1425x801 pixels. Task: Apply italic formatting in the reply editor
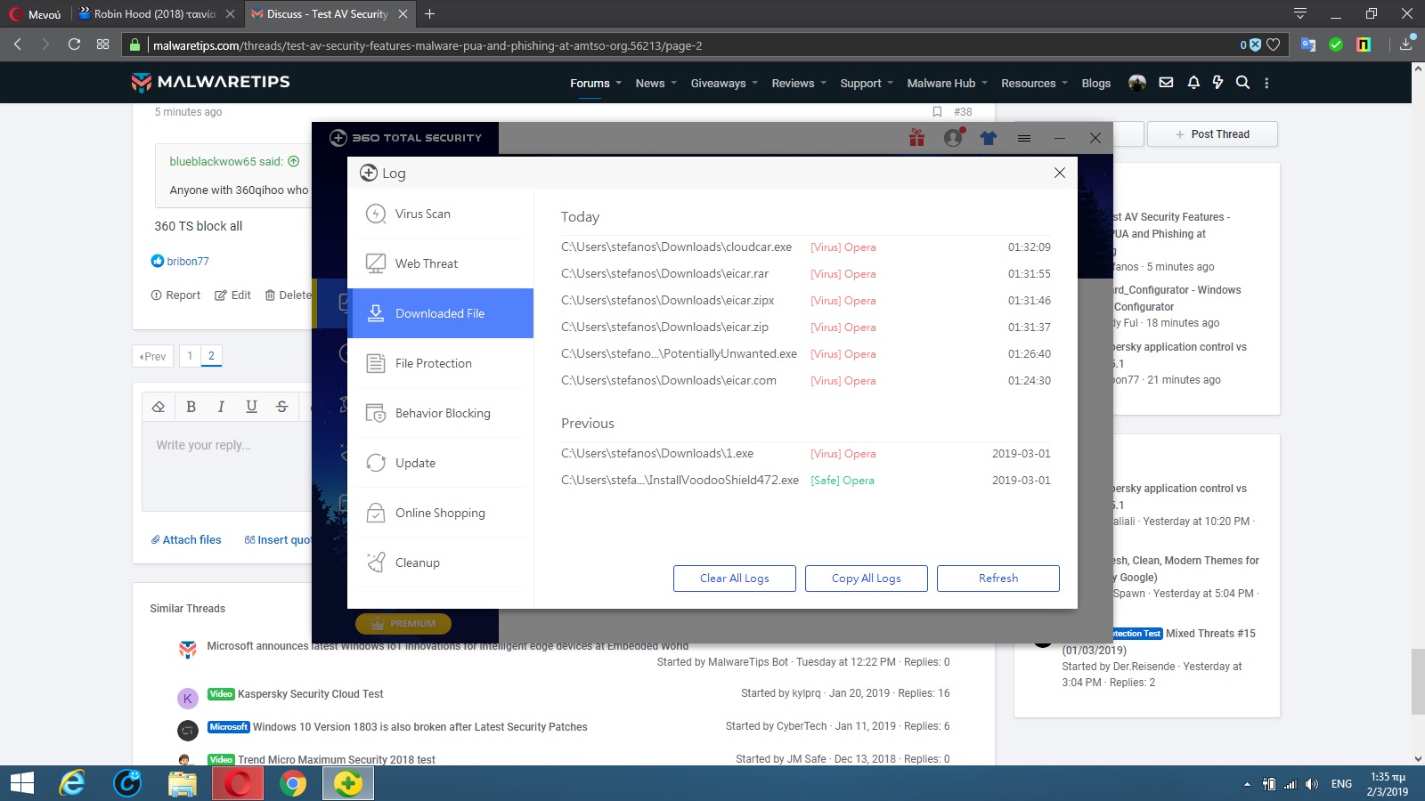[221, 407]
